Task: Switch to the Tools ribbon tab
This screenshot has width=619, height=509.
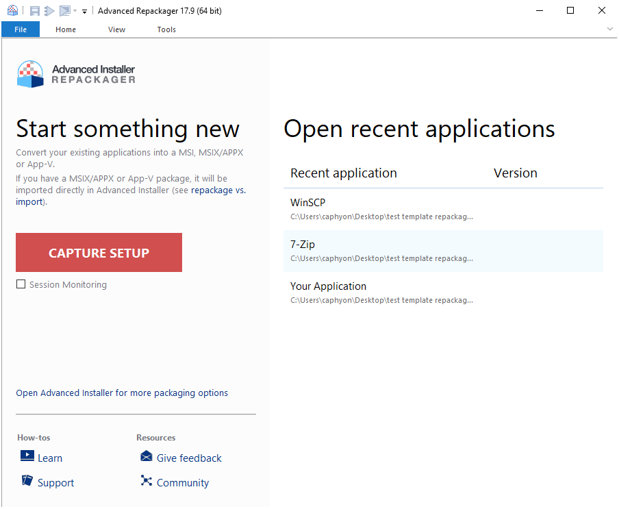Action: click(x=166, y=29)
